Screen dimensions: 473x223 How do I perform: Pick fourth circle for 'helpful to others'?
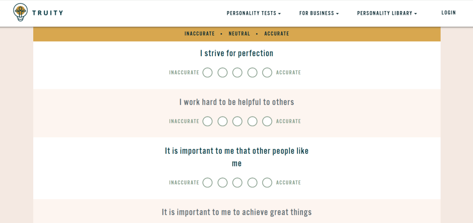252,121
